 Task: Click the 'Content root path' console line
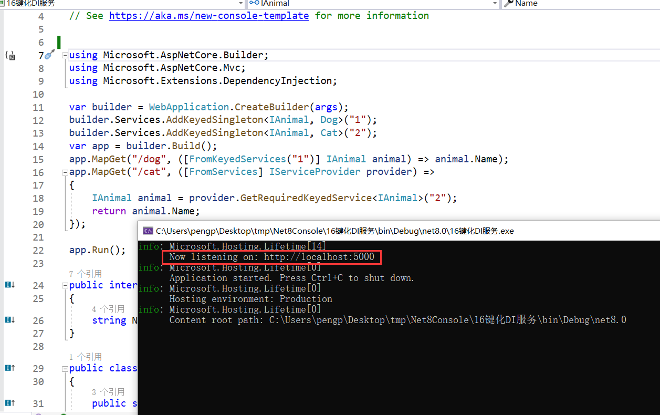[398, 320]
